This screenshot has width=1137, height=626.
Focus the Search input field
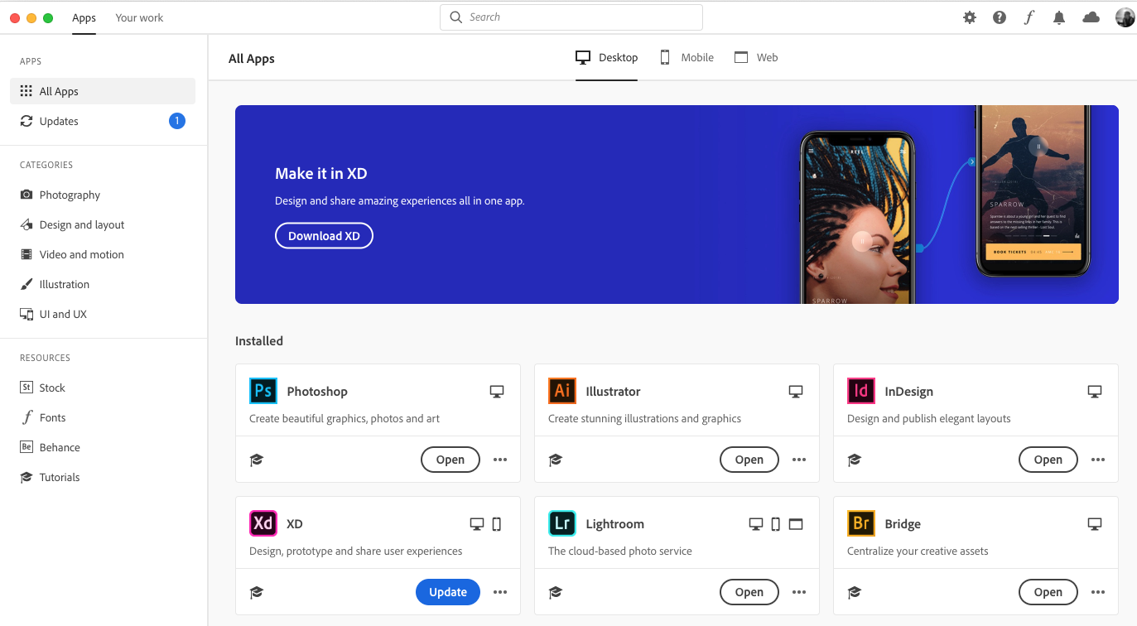[571, 17]
